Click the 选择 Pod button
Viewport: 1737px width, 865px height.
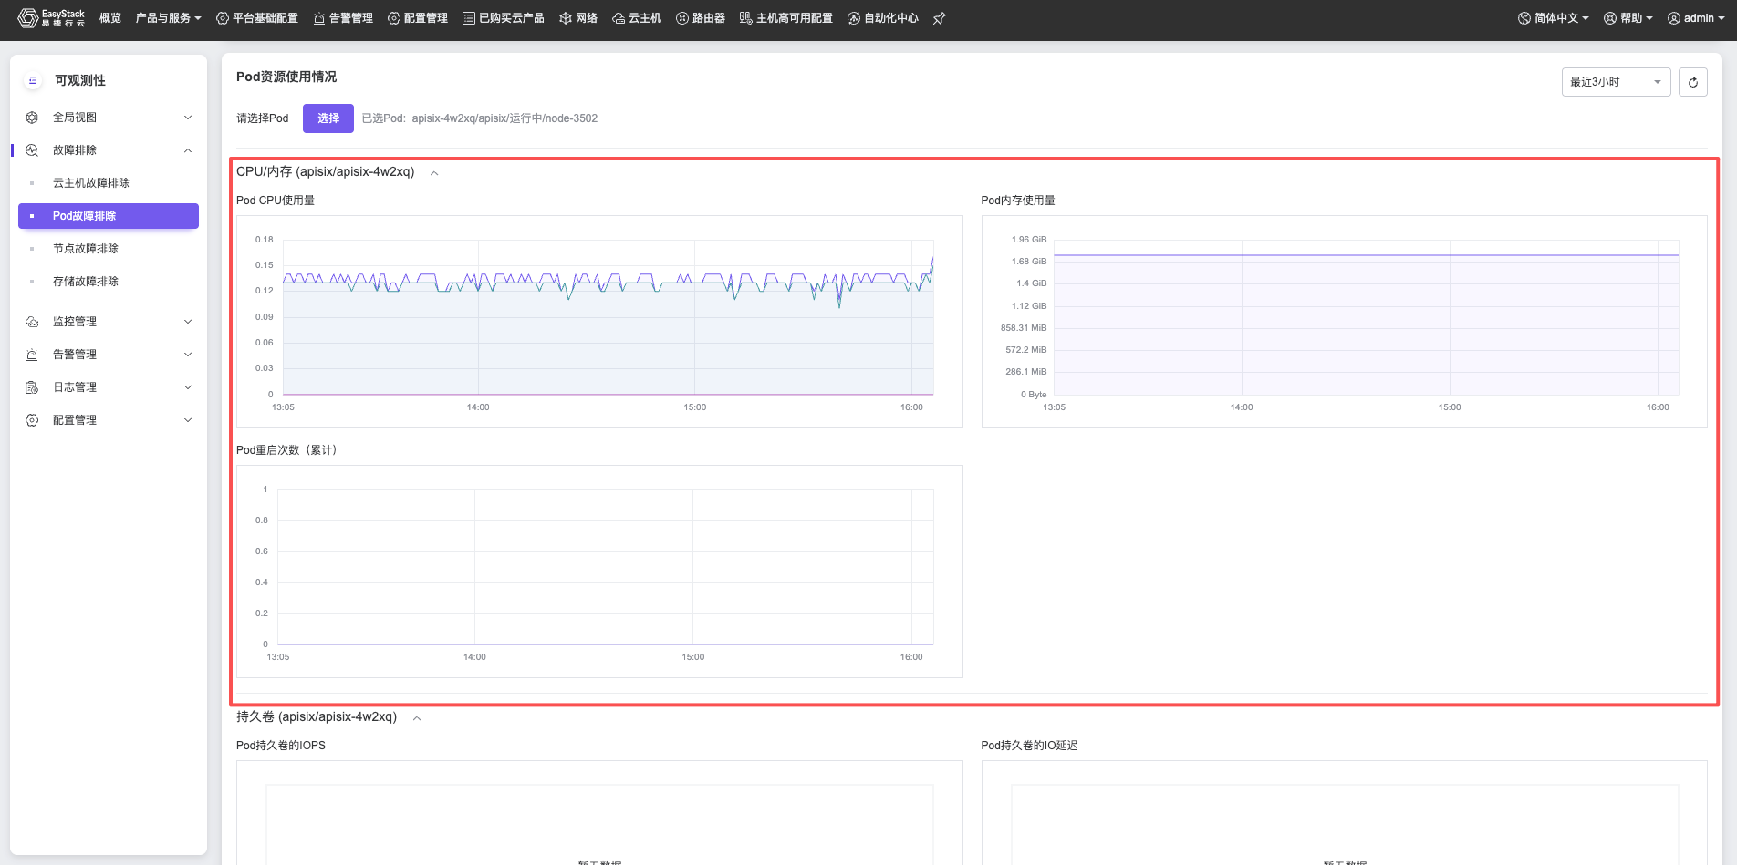click(x=328, y=118)
